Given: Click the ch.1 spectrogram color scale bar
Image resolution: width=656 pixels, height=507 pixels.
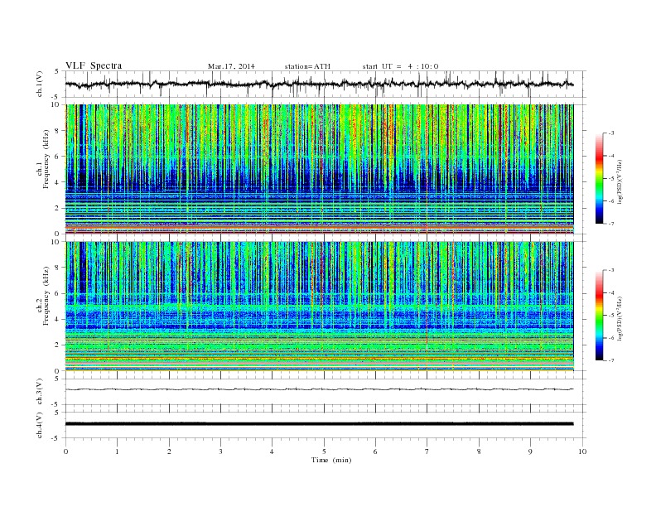Looking at the screenshot, I should (599, 178).
